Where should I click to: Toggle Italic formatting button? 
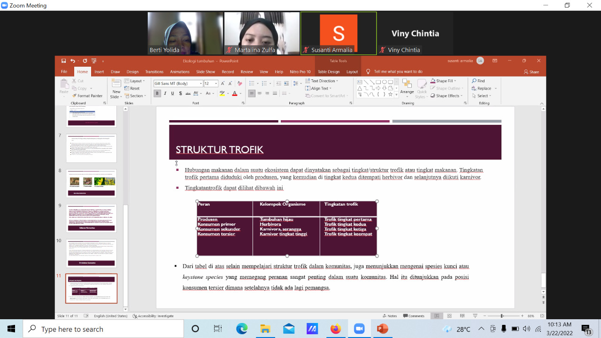point(165,93)
